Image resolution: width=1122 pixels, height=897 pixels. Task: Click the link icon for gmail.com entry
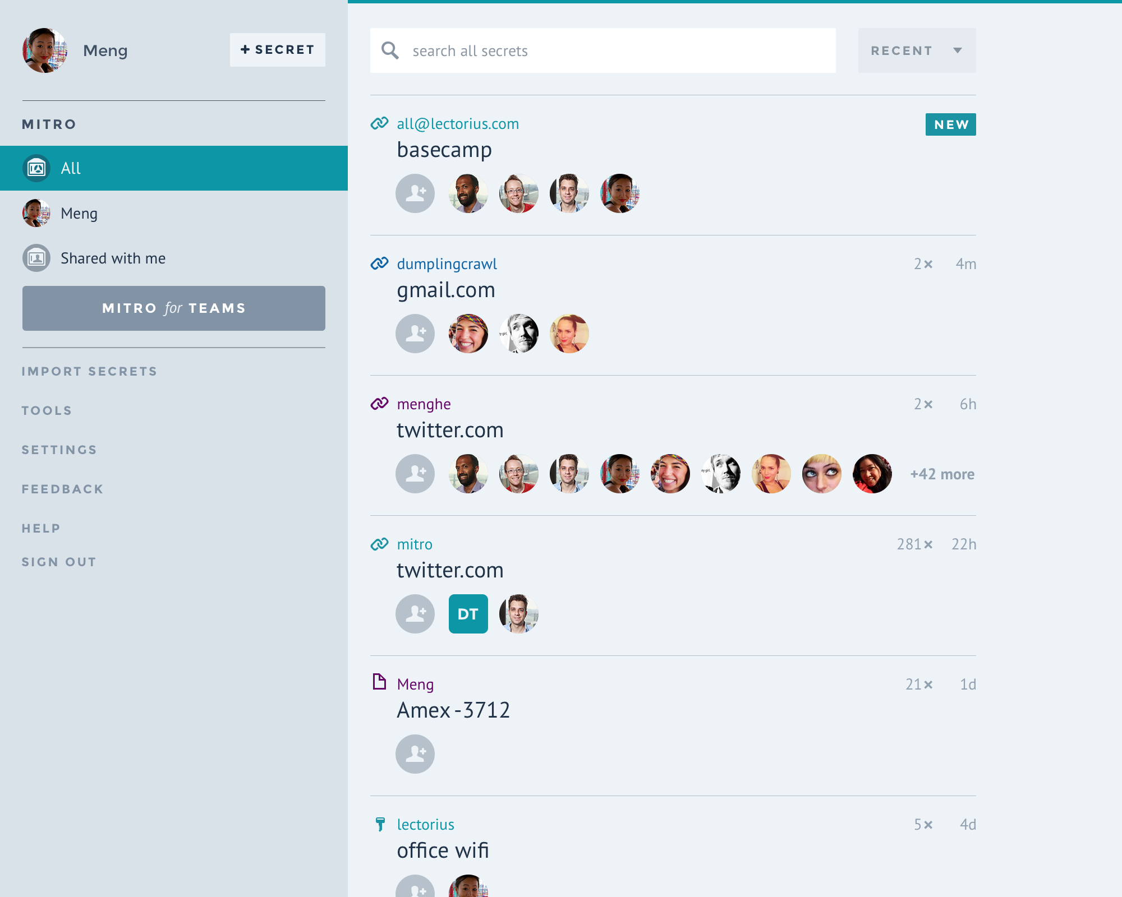tap(378, 263)
